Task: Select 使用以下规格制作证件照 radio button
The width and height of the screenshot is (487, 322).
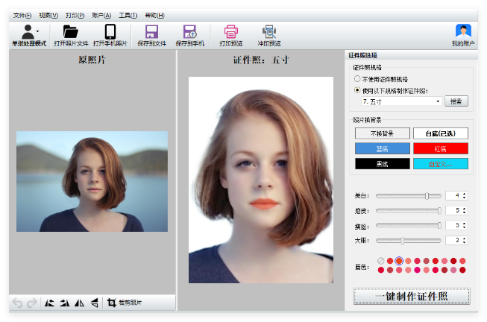Action: pyautogui.click(x=357, y=90)
